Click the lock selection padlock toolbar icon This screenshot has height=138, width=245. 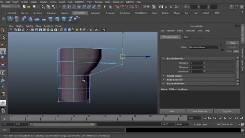[x=105, y=7]
